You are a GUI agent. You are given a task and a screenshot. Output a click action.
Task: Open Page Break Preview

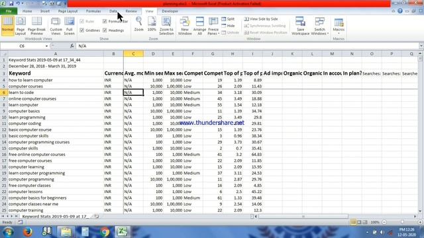36,26
